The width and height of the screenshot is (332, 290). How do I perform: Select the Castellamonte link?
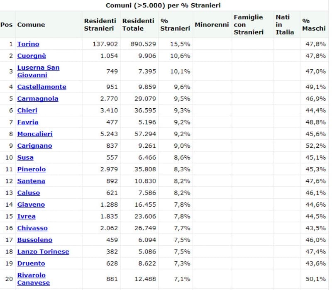(41, 87)
